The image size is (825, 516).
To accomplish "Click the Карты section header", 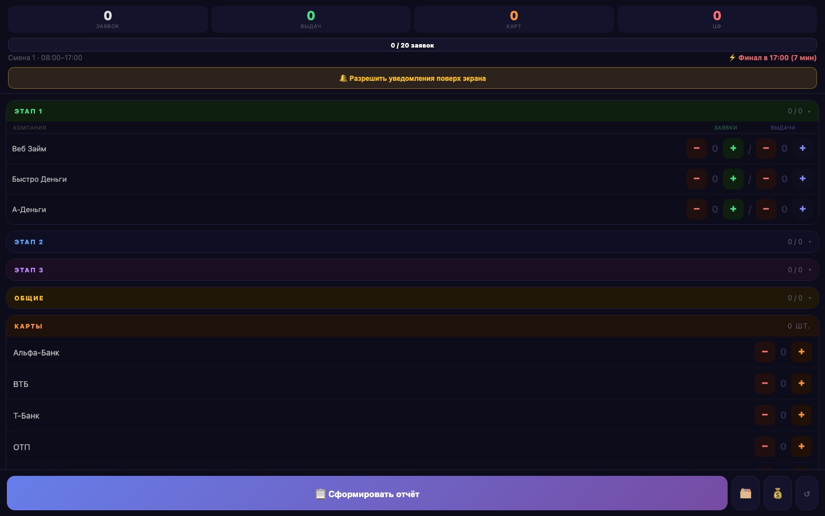I will pos(412,326).
